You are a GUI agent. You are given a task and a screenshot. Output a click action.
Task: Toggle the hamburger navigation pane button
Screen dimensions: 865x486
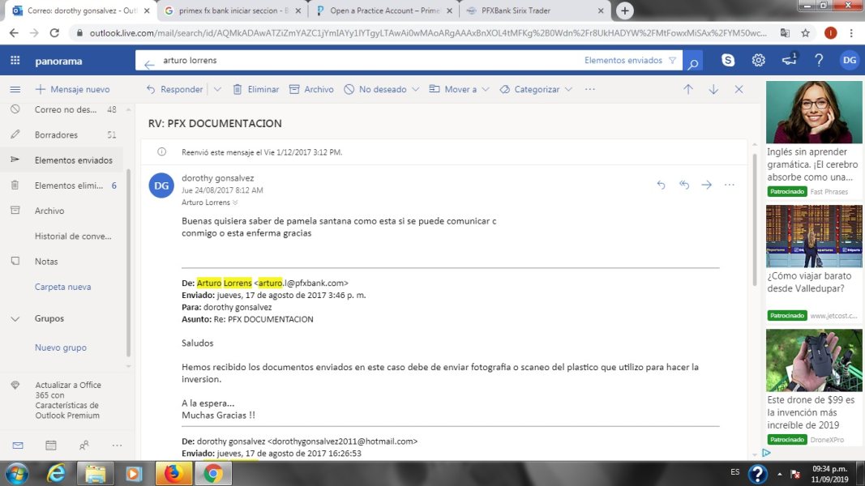[x=15, y=89]
